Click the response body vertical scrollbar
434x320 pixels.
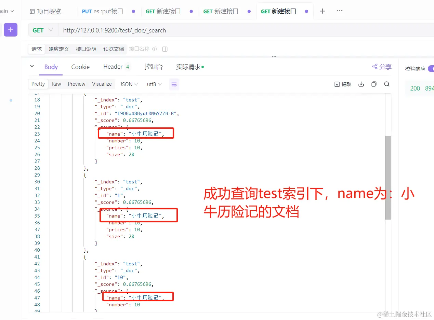[388, 178]
